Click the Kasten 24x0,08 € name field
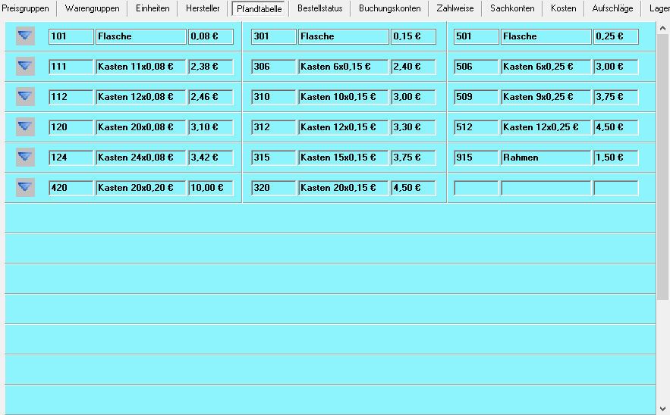 (141, 158)
